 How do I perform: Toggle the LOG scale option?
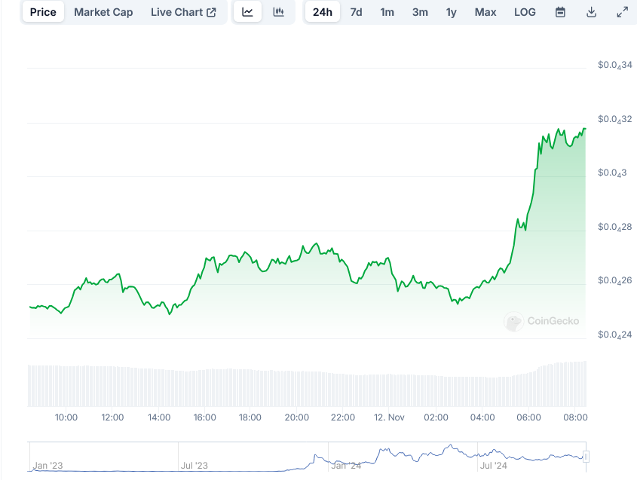tap(525, 12)
